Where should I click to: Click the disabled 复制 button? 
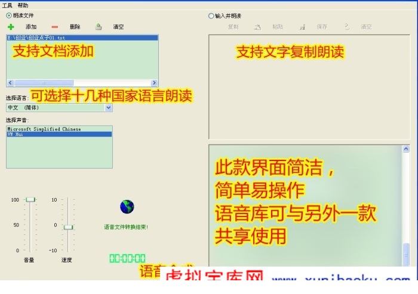coord(233,27)
